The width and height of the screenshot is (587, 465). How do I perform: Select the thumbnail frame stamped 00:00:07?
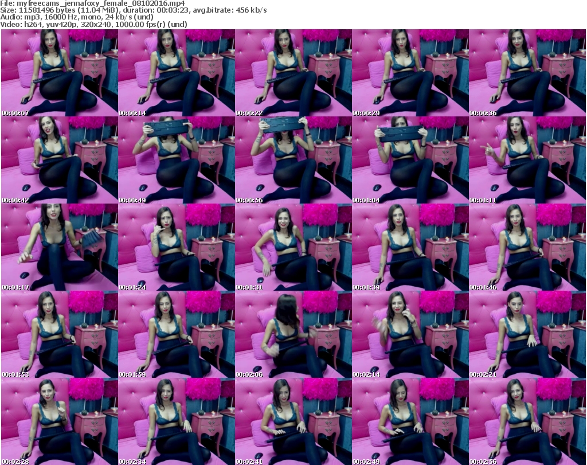pos(60,73)
